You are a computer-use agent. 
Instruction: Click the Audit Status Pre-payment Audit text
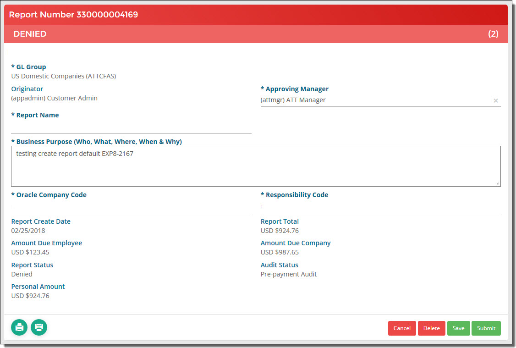289,274
